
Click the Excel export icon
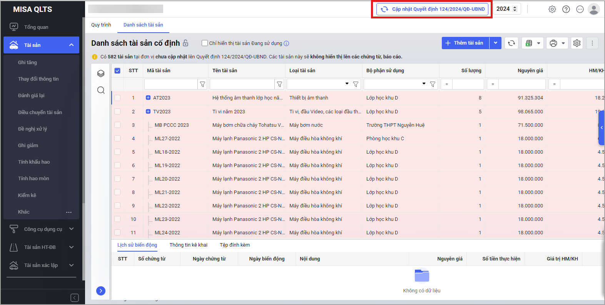[529, 43]
